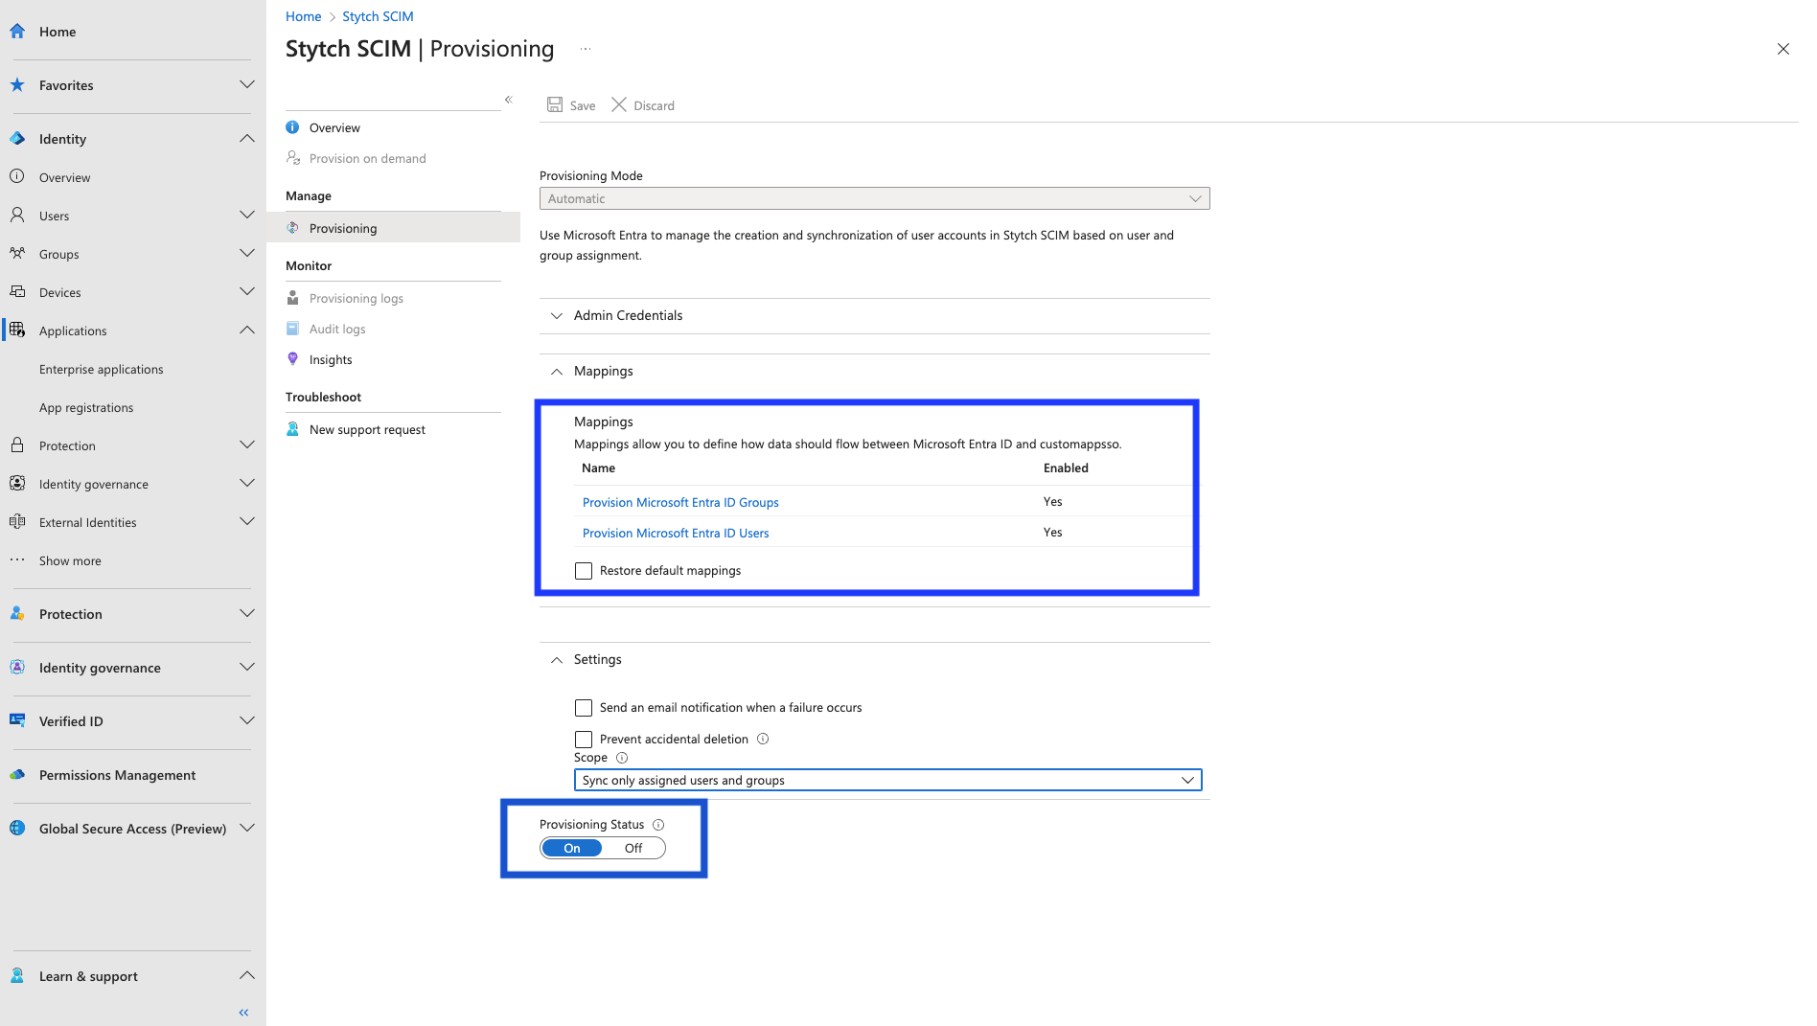Click the Enterprise applications sidebar item
The height and width of the screenshot is (1026, 1817).
coord(101,369)
